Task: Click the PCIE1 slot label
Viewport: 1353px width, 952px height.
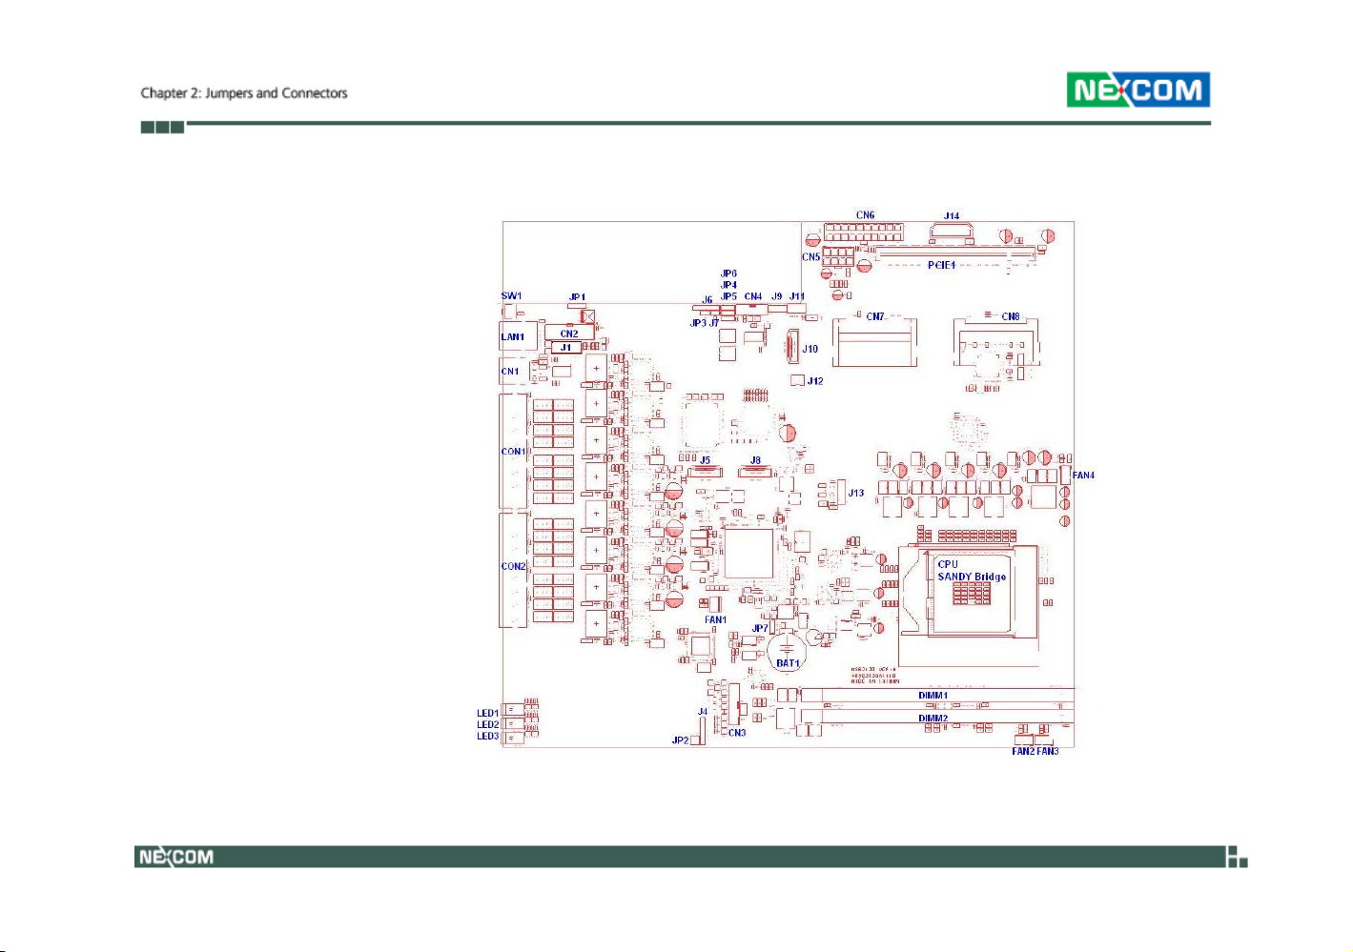Action: (x=941, y=265)
